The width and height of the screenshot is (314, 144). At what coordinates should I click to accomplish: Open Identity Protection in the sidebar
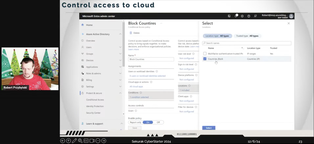[95, 106]
